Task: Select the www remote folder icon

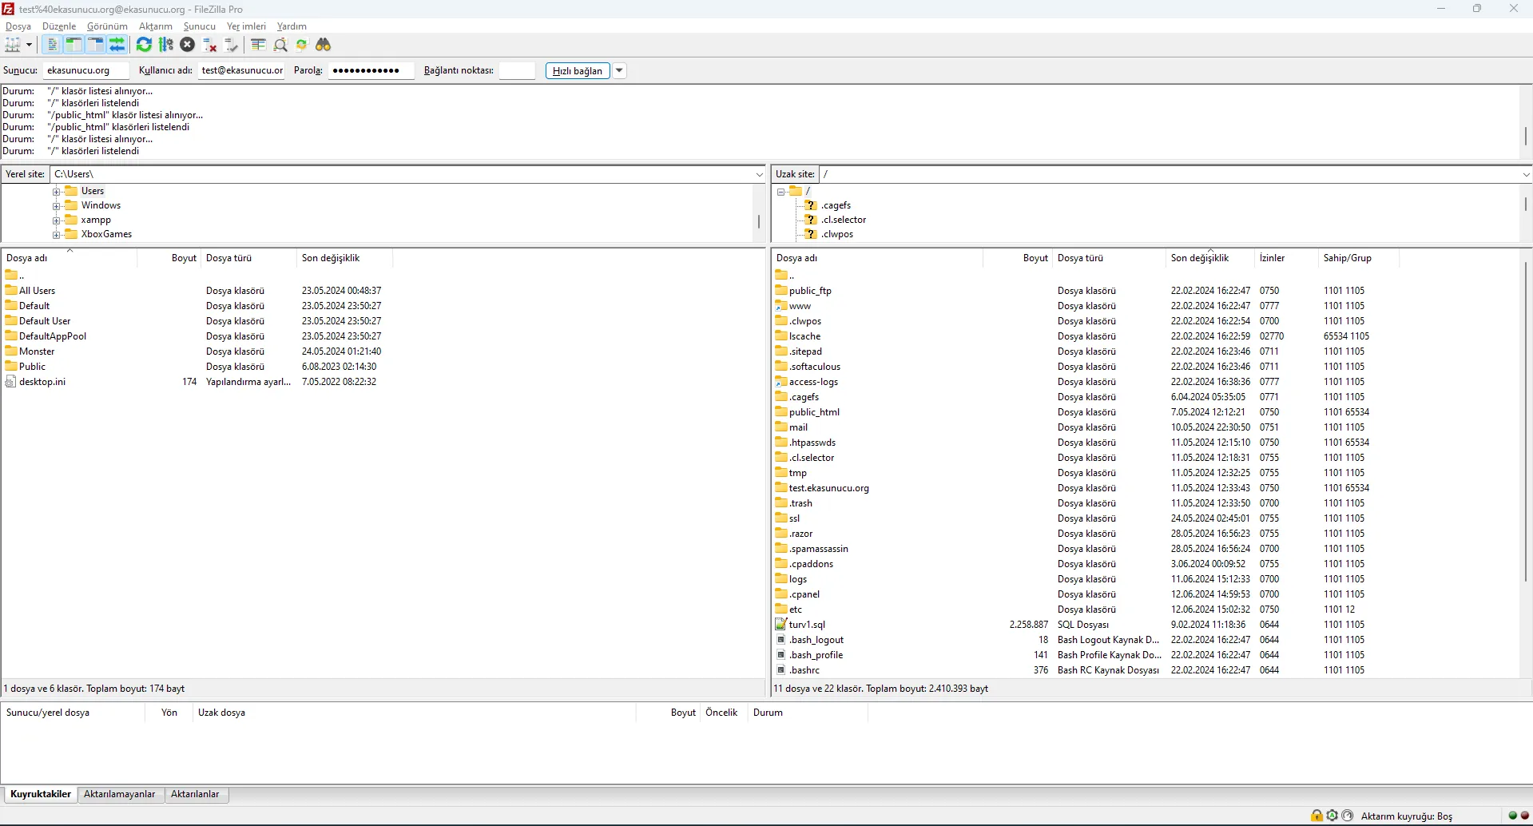Action: pyautogui.click(x=781, y=306)
